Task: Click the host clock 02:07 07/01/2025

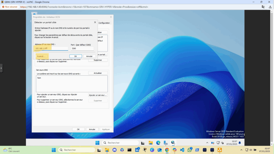Action: (x=265, y=150)
